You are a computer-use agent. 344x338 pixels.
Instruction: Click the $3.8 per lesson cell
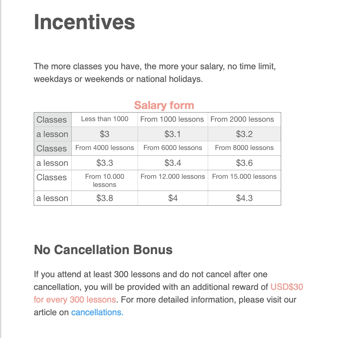click(105, 198)
